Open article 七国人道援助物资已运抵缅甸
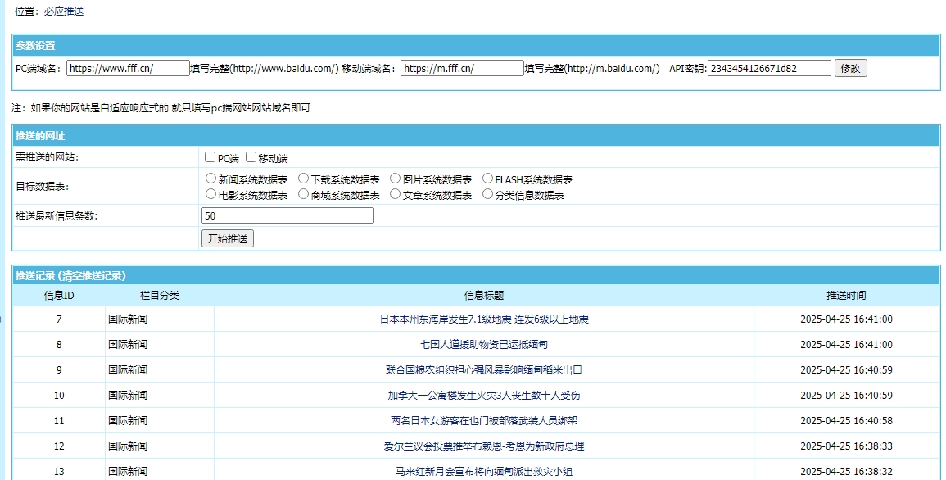 [x=484, y=345]
